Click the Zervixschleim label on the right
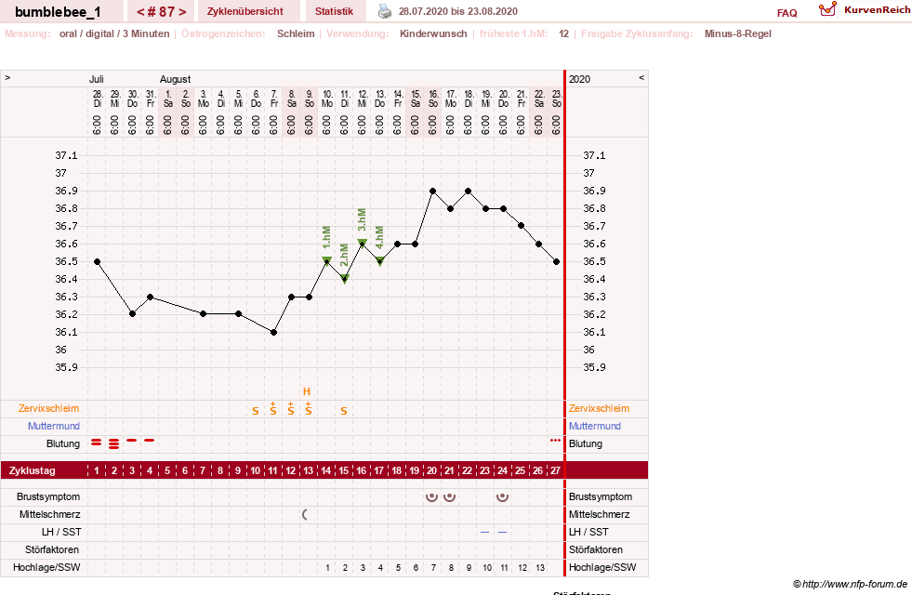 (599, 408)
